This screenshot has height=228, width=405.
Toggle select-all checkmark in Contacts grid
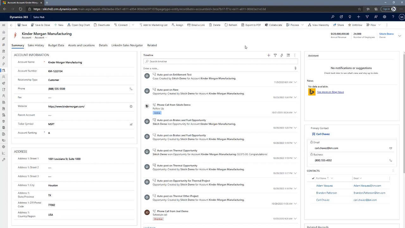click(x=313, y=178)
